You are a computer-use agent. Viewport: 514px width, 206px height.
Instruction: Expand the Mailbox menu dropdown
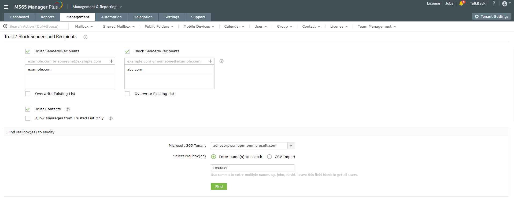(84, 26)
